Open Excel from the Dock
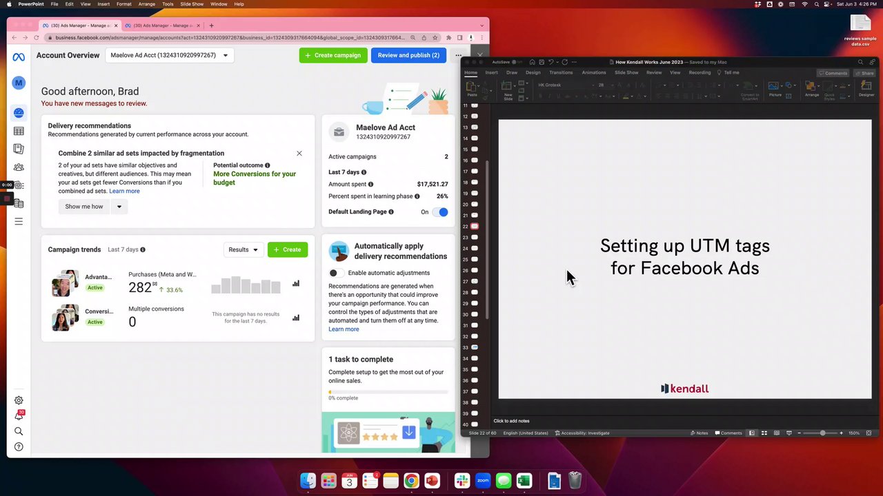883x496 pixels. click(524, 480)
